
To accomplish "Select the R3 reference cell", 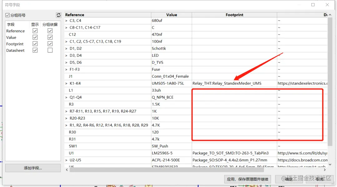I will (x=108, y=104).
